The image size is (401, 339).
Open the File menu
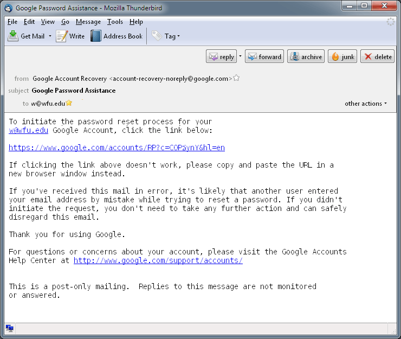pos(12,22)
